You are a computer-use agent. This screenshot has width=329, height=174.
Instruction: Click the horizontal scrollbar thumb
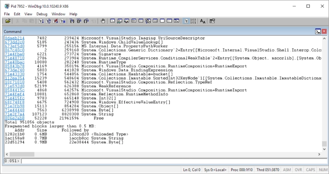point(22,154)
